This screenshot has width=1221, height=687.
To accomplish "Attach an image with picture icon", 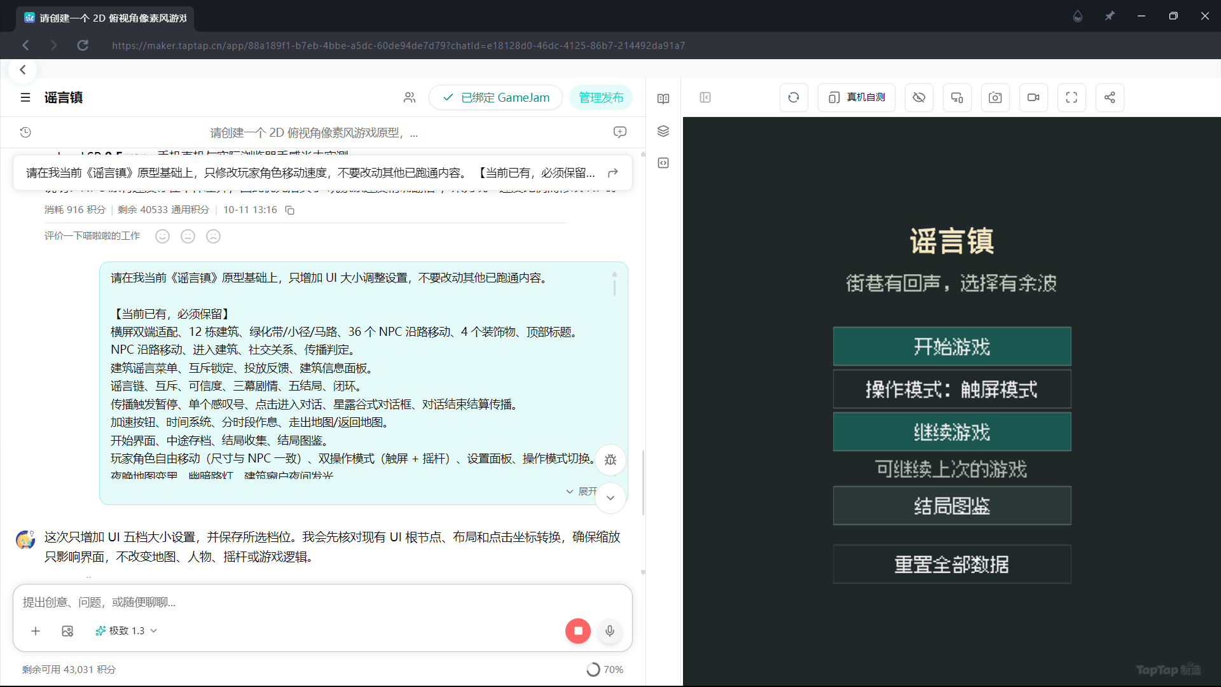I will click(x=67, y=630).
